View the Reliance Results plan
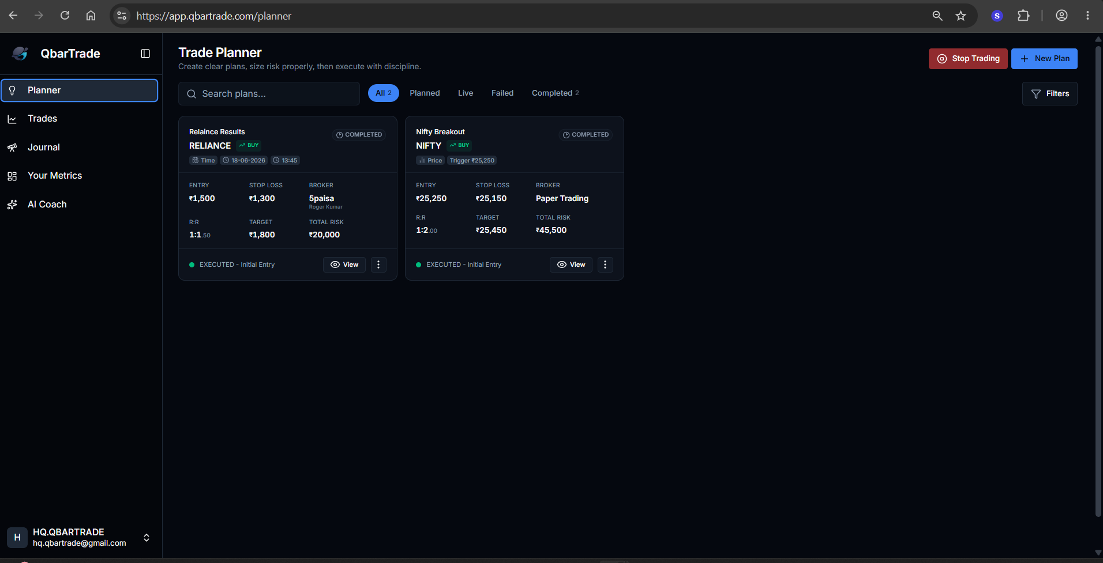This screenshot has height=563, width=1103. point(344,265)
